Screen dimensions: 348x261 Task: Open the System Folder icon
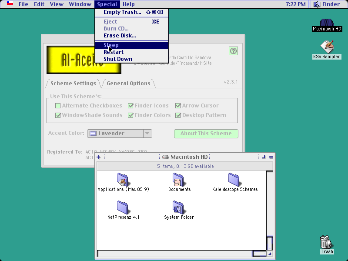(x=178, y=207)
